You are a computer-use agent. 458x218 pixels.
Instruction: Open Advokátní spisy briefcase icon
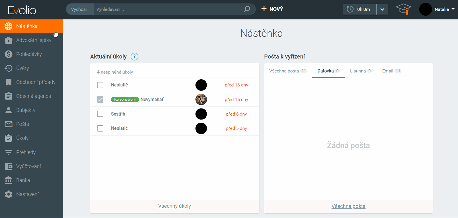click(x=9, y=40)
